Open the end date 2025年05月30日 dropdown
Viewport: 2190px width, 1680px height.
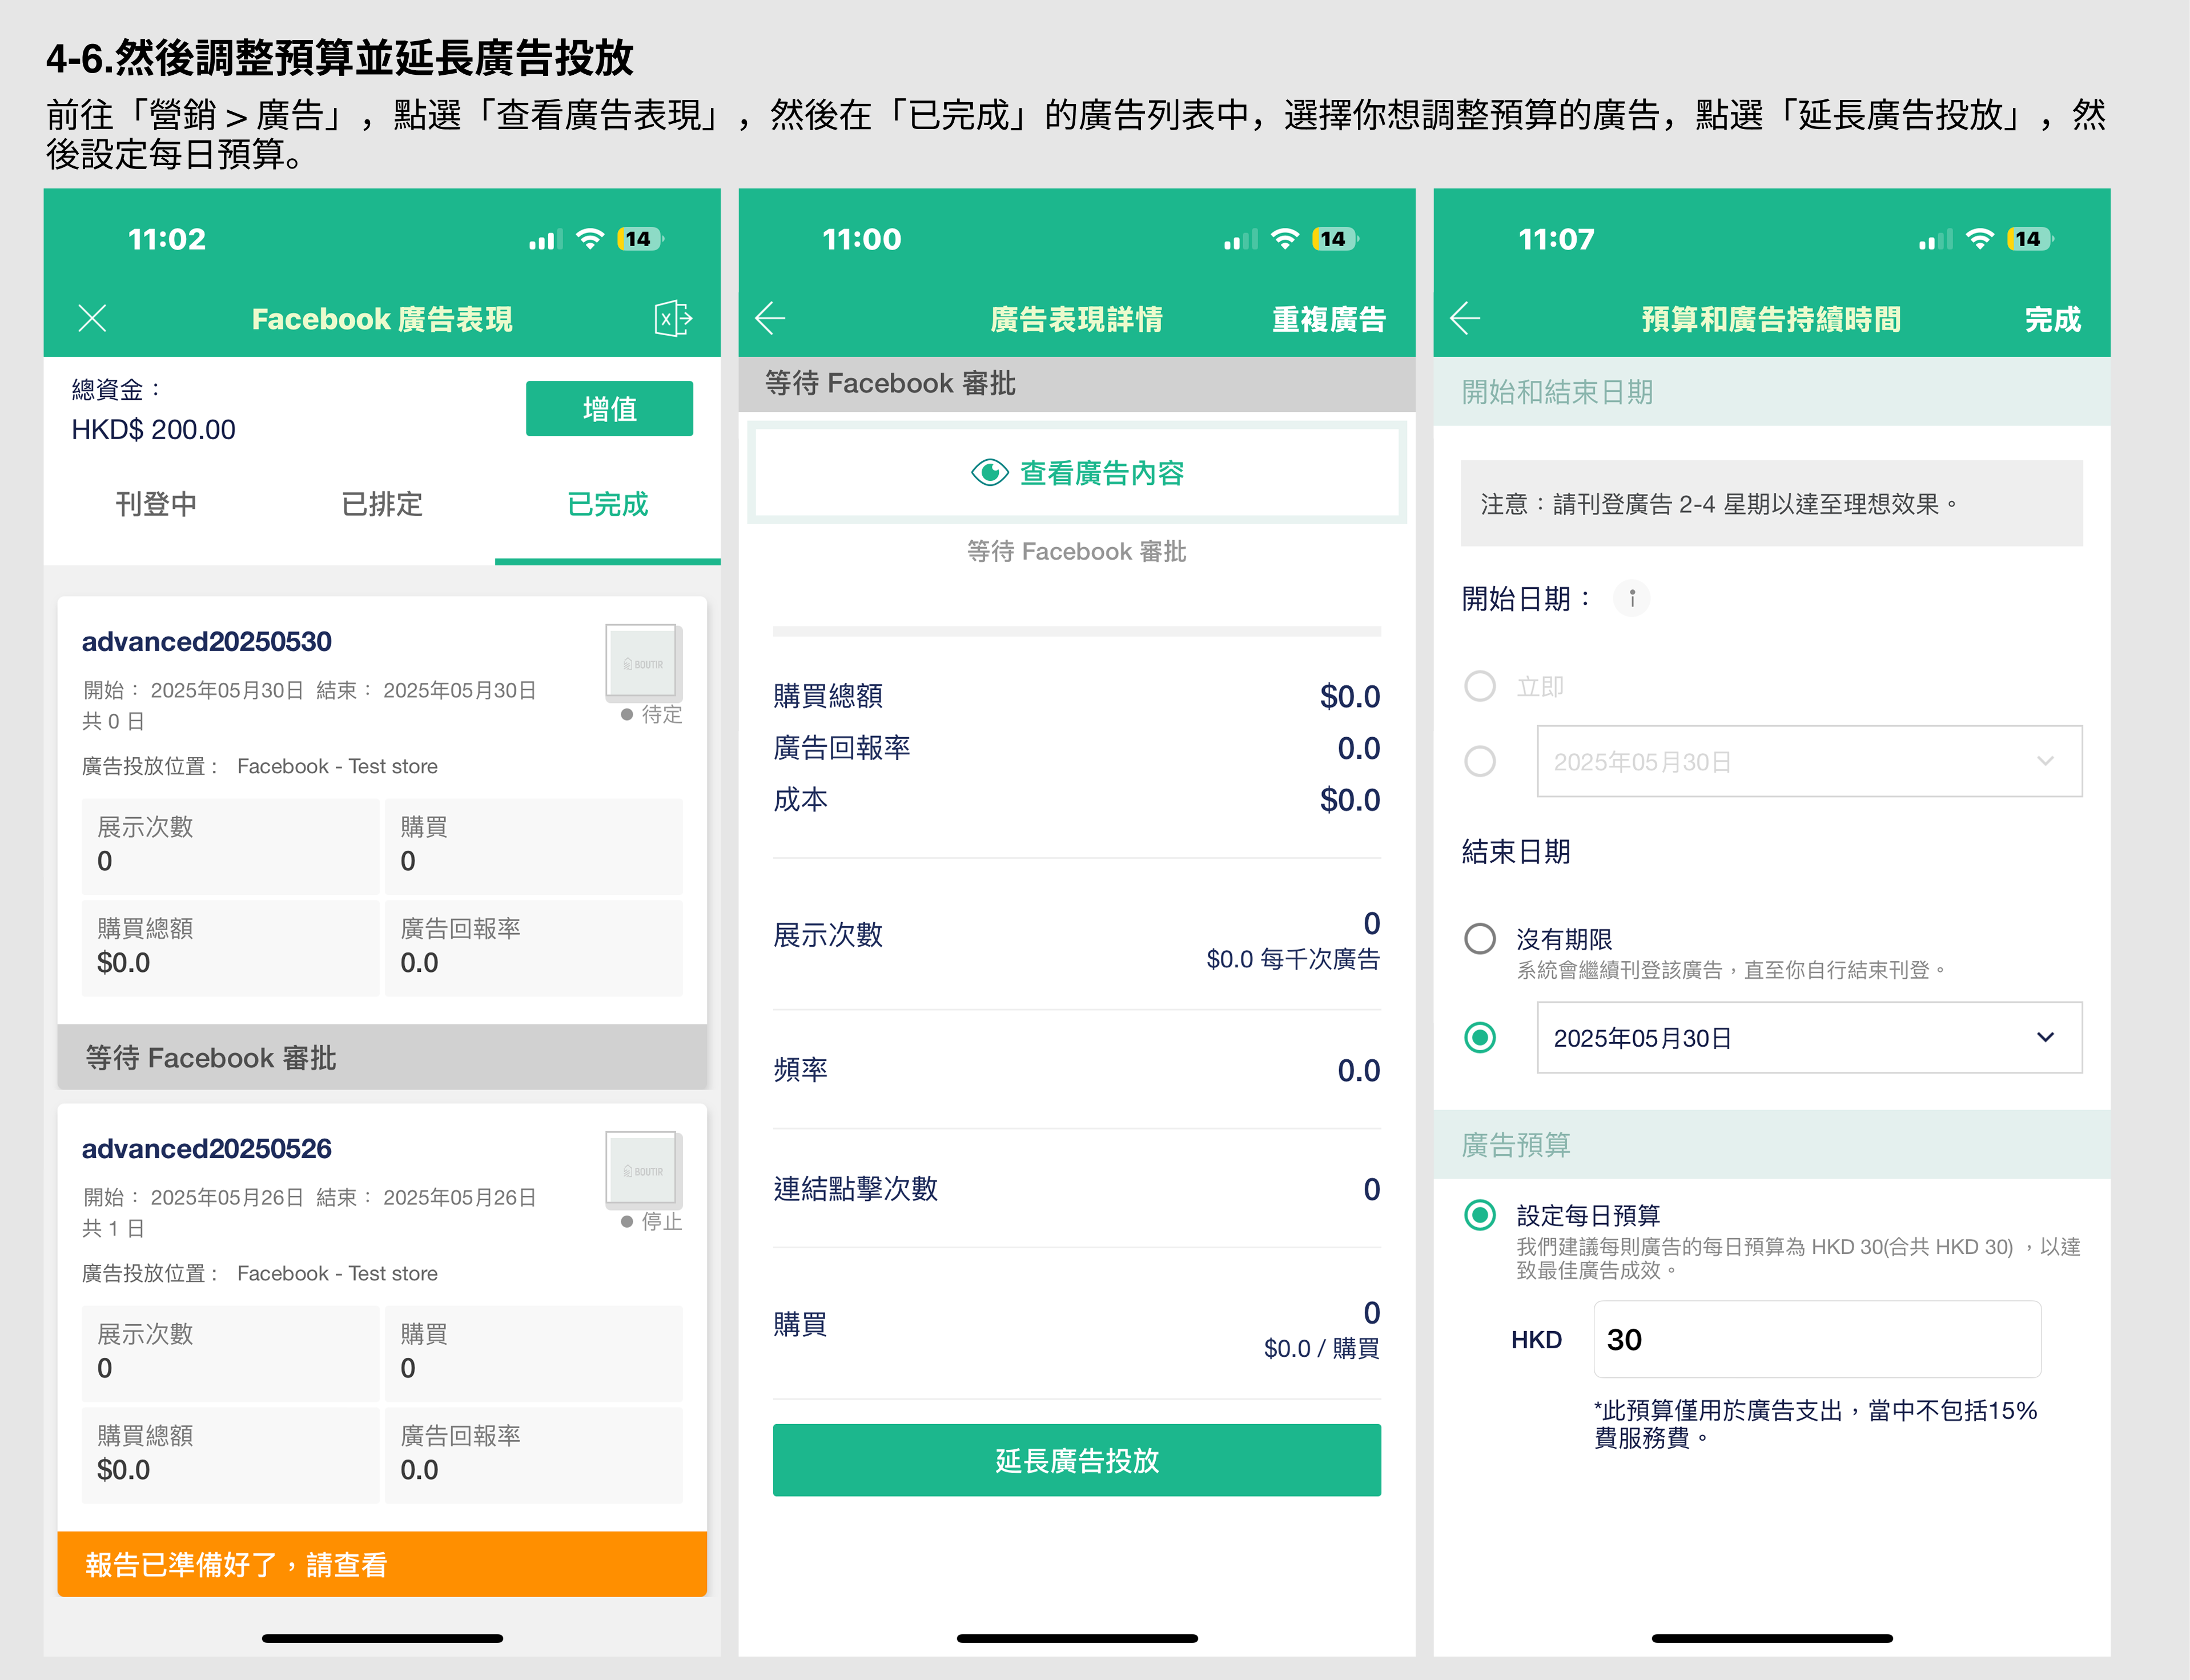coord(1809,1038)
